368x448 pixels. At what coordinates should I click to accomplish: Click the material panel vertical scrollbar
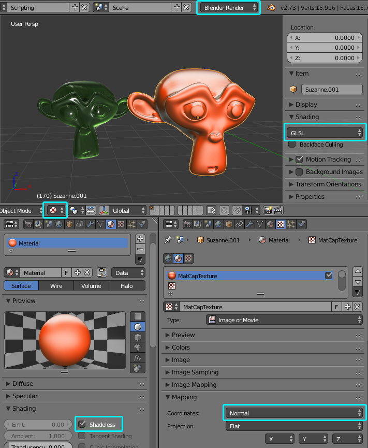[153, 294]
